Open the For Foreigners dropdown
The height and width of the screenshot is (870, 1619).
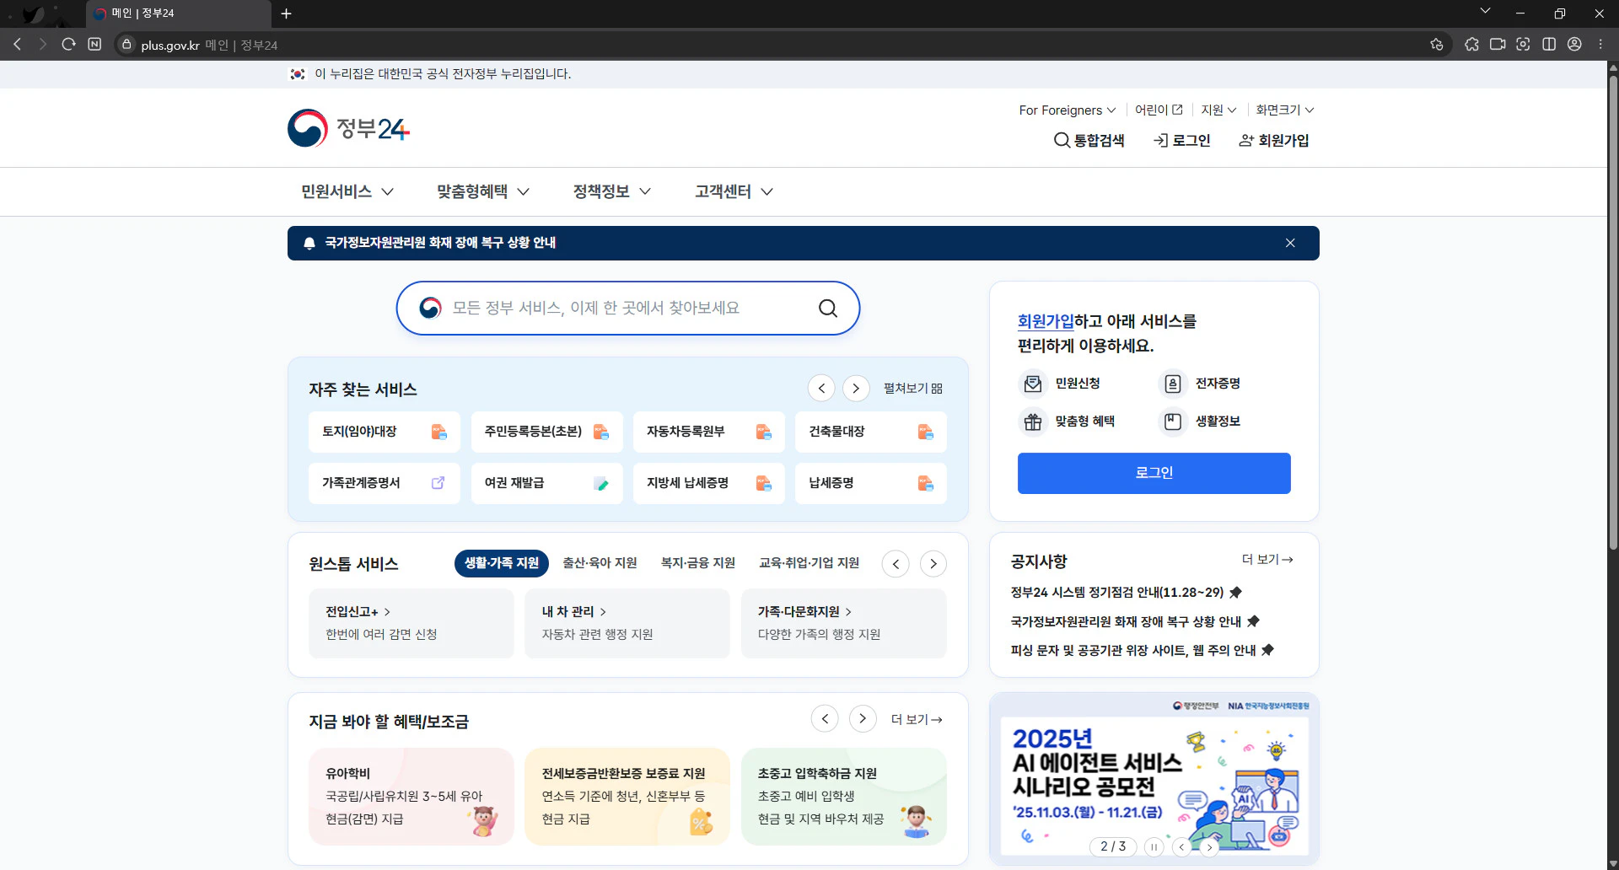(x=1067, y=110)
